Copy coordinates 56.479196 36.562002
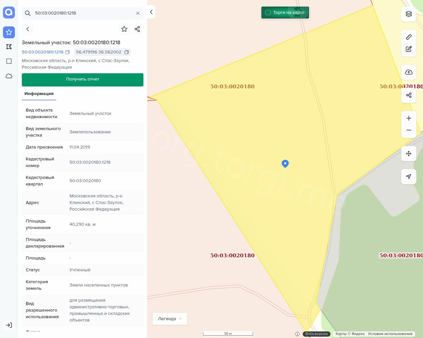 127,52
